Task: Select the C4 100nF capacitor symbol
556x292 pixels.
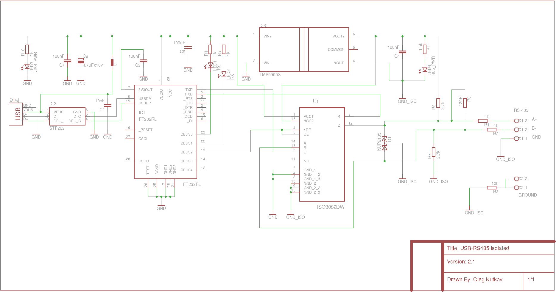Action: [402, 52]
